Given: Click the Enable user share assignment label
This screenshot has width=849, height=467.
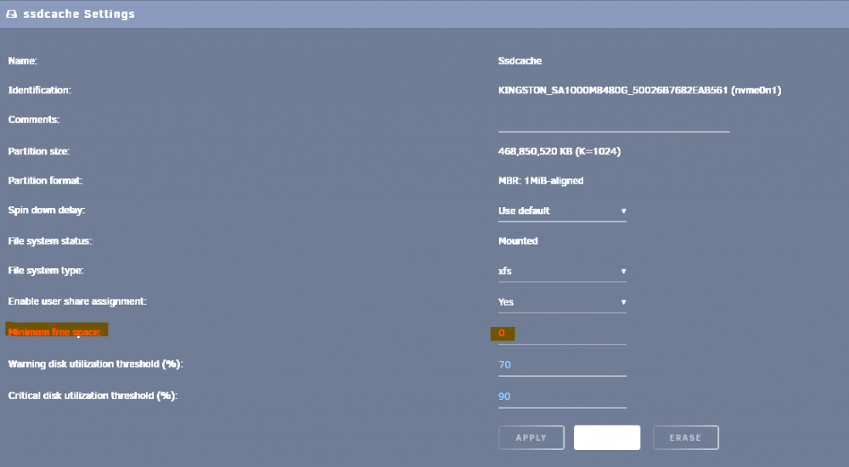Looking at the screenshot, I should pos(77,301).
